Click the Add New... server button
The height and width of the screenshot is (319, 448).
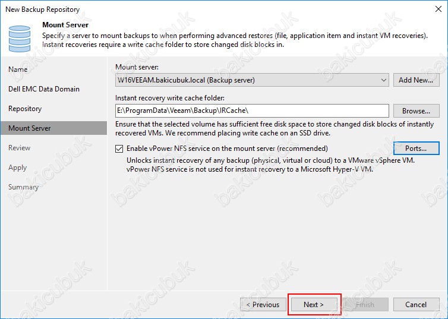click(x=416, y=80)
